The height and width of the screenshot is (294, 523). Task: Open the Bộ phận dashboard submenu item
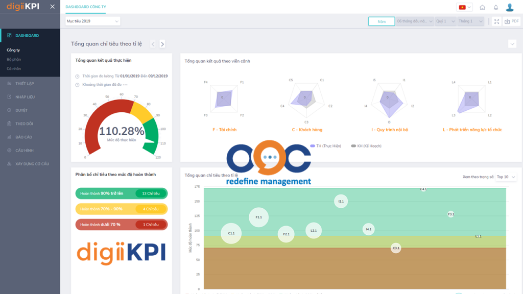coord(14,59)
